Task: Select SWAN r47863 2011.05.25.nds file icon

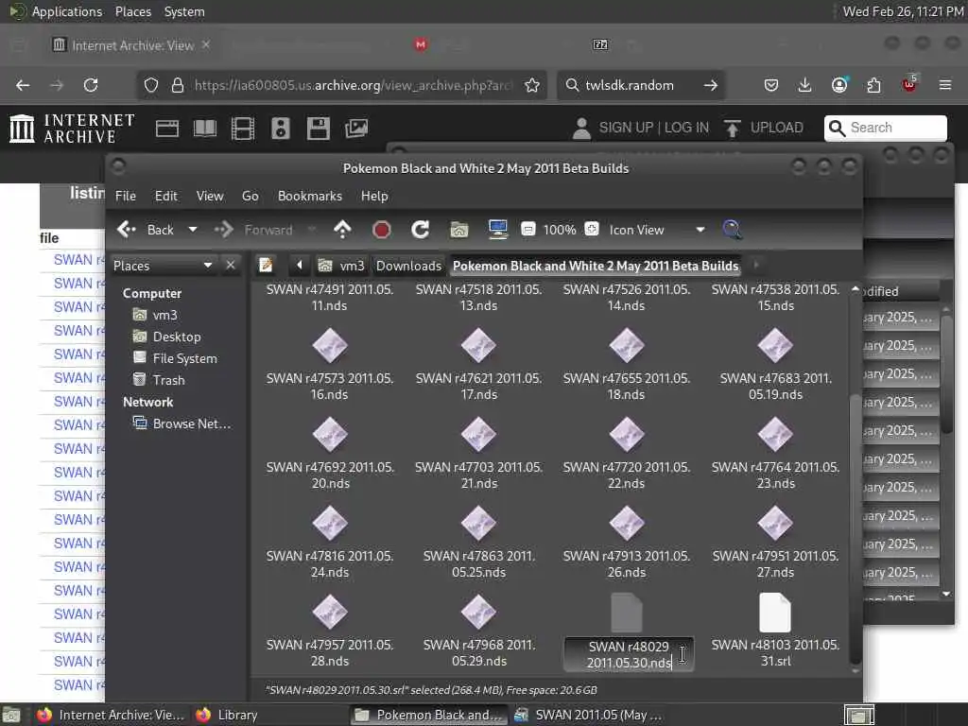Action: tap(478, 524)
